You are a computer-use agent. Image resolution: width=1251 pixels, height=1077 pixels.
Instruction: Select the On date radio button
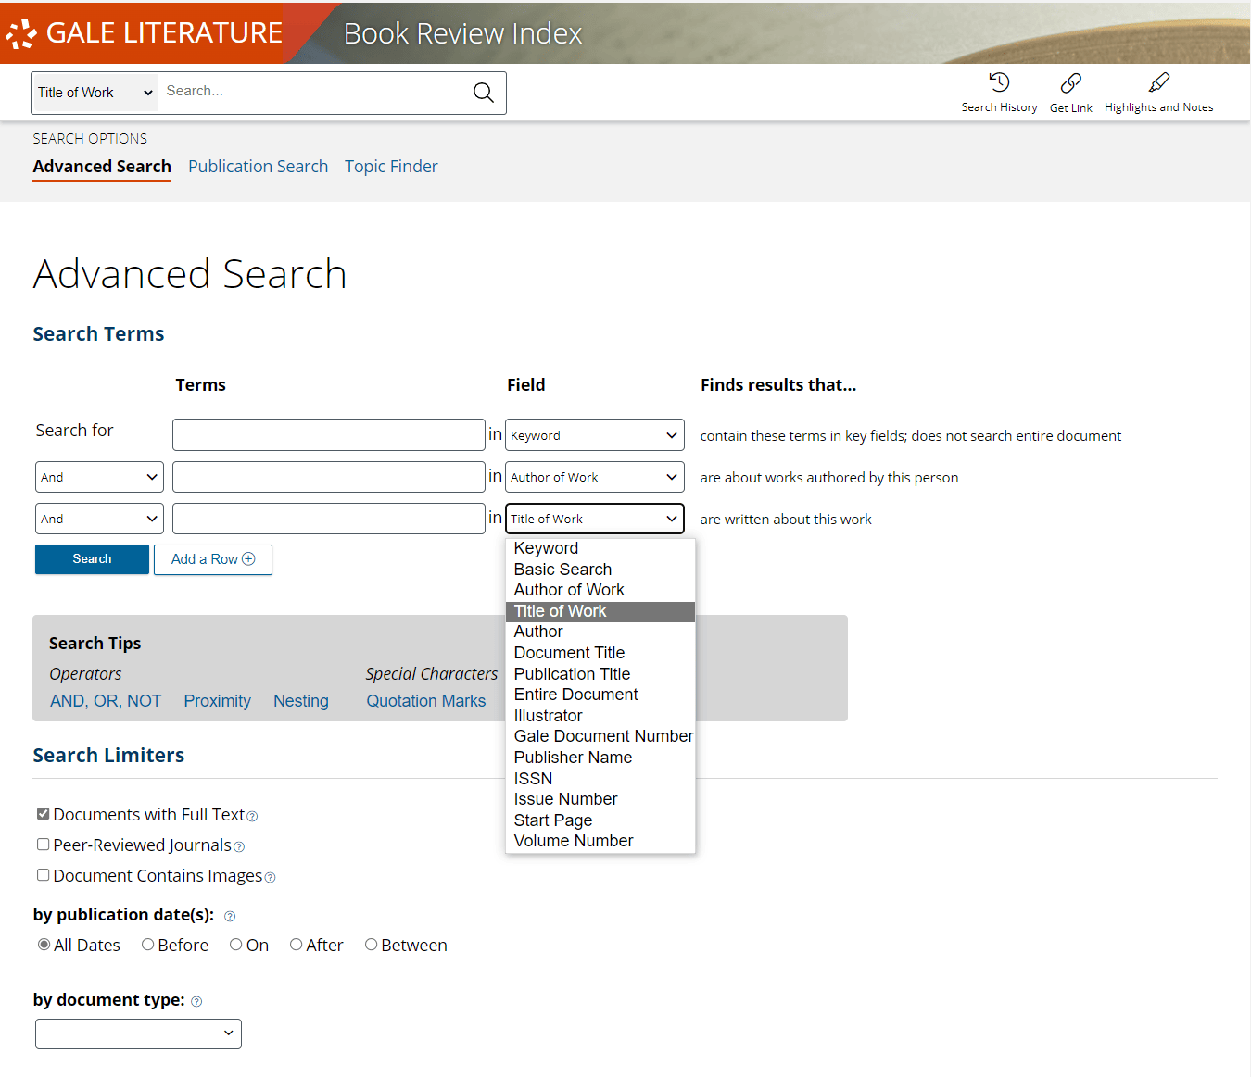pos(236,945)
